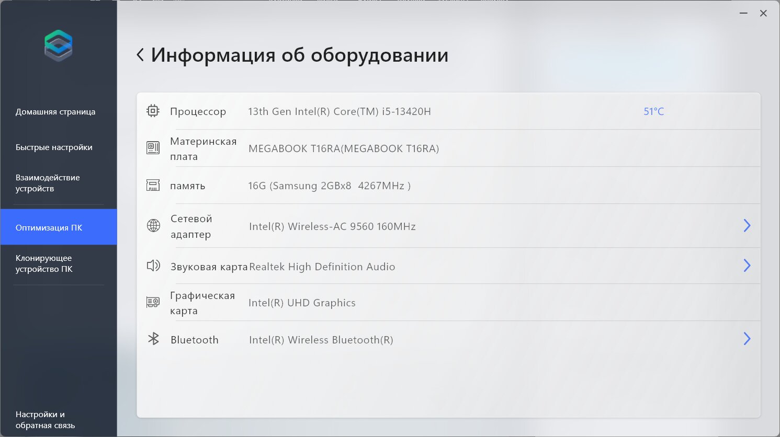Click the sound card speaker icon
Image resolution: width=780 pixels, height=437 pixels.
153,266
